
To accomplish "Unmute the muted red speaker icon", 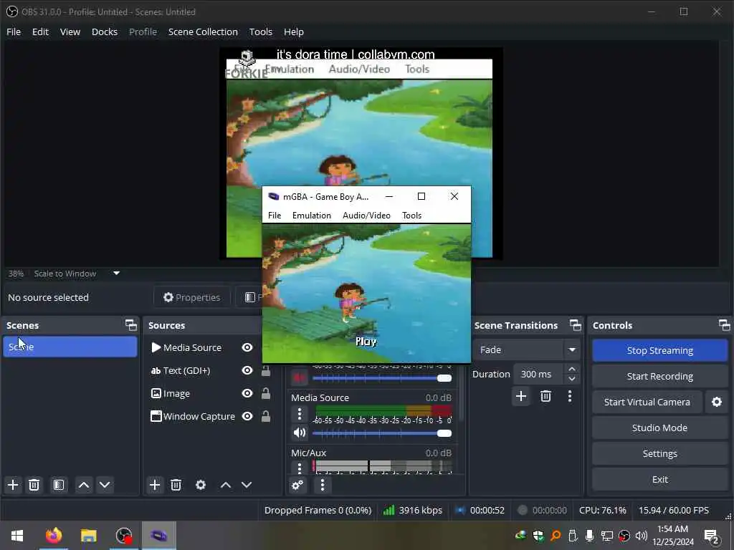I will point(300,377).
